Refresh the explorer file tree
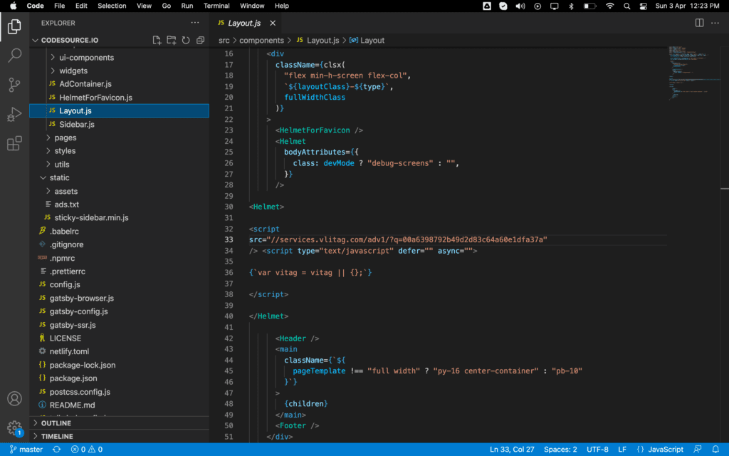 click(x=186, y=41)
